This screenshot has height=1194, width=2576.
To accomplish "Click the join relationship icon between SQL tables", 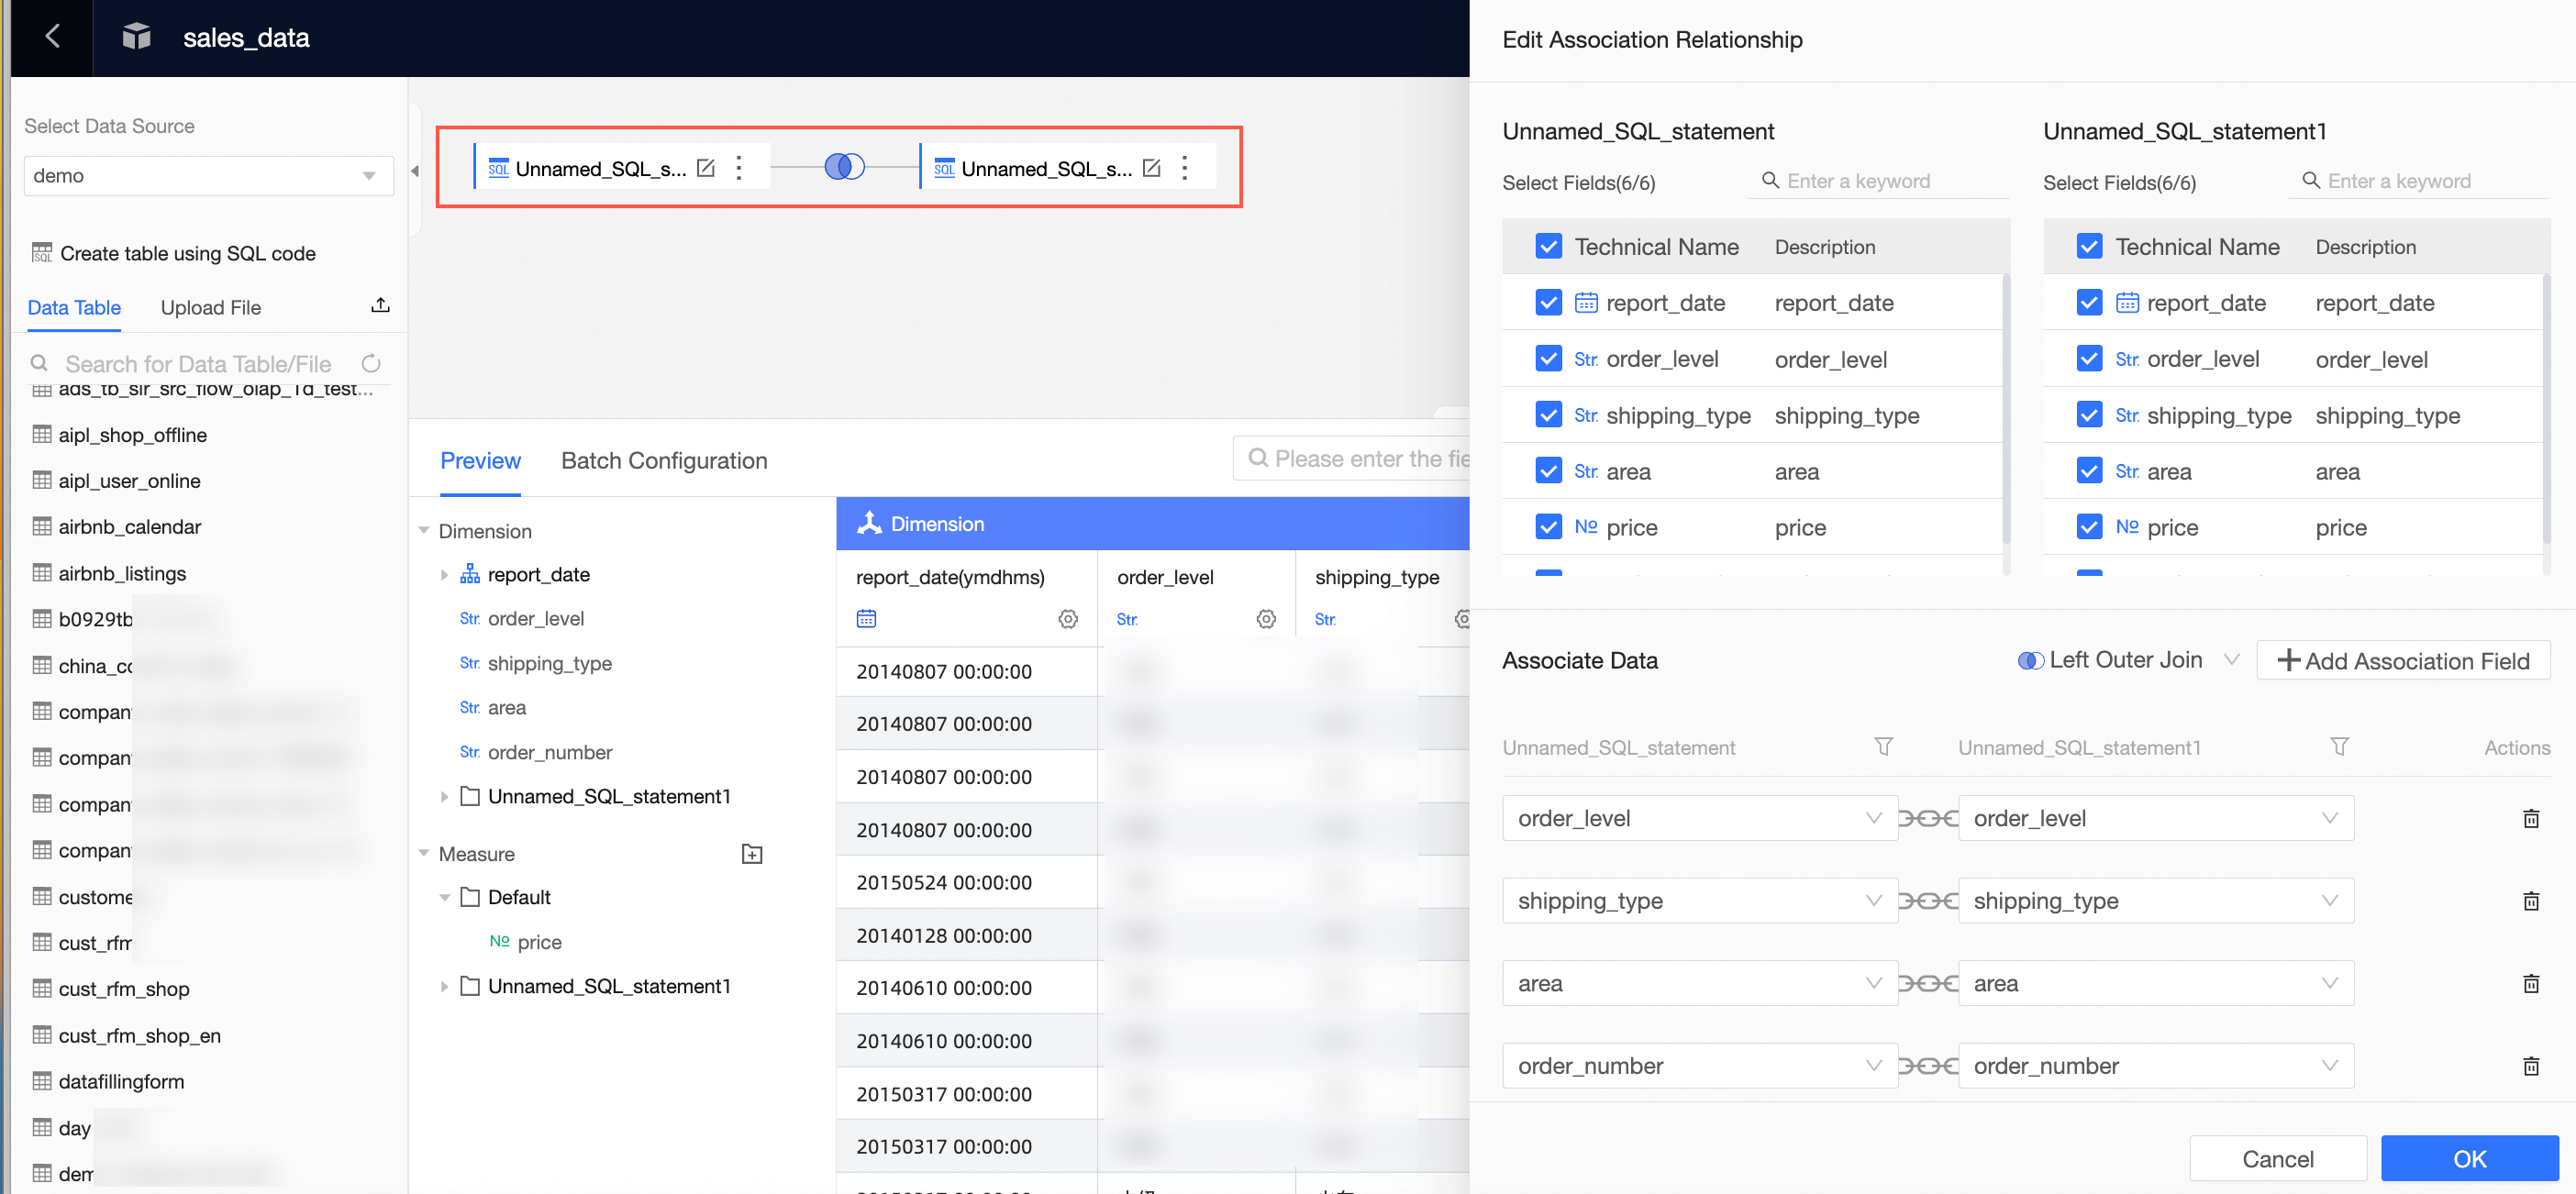I will (844, 167).
